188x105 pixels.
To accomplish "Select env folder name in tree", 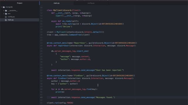I will (x=9, y=14).
